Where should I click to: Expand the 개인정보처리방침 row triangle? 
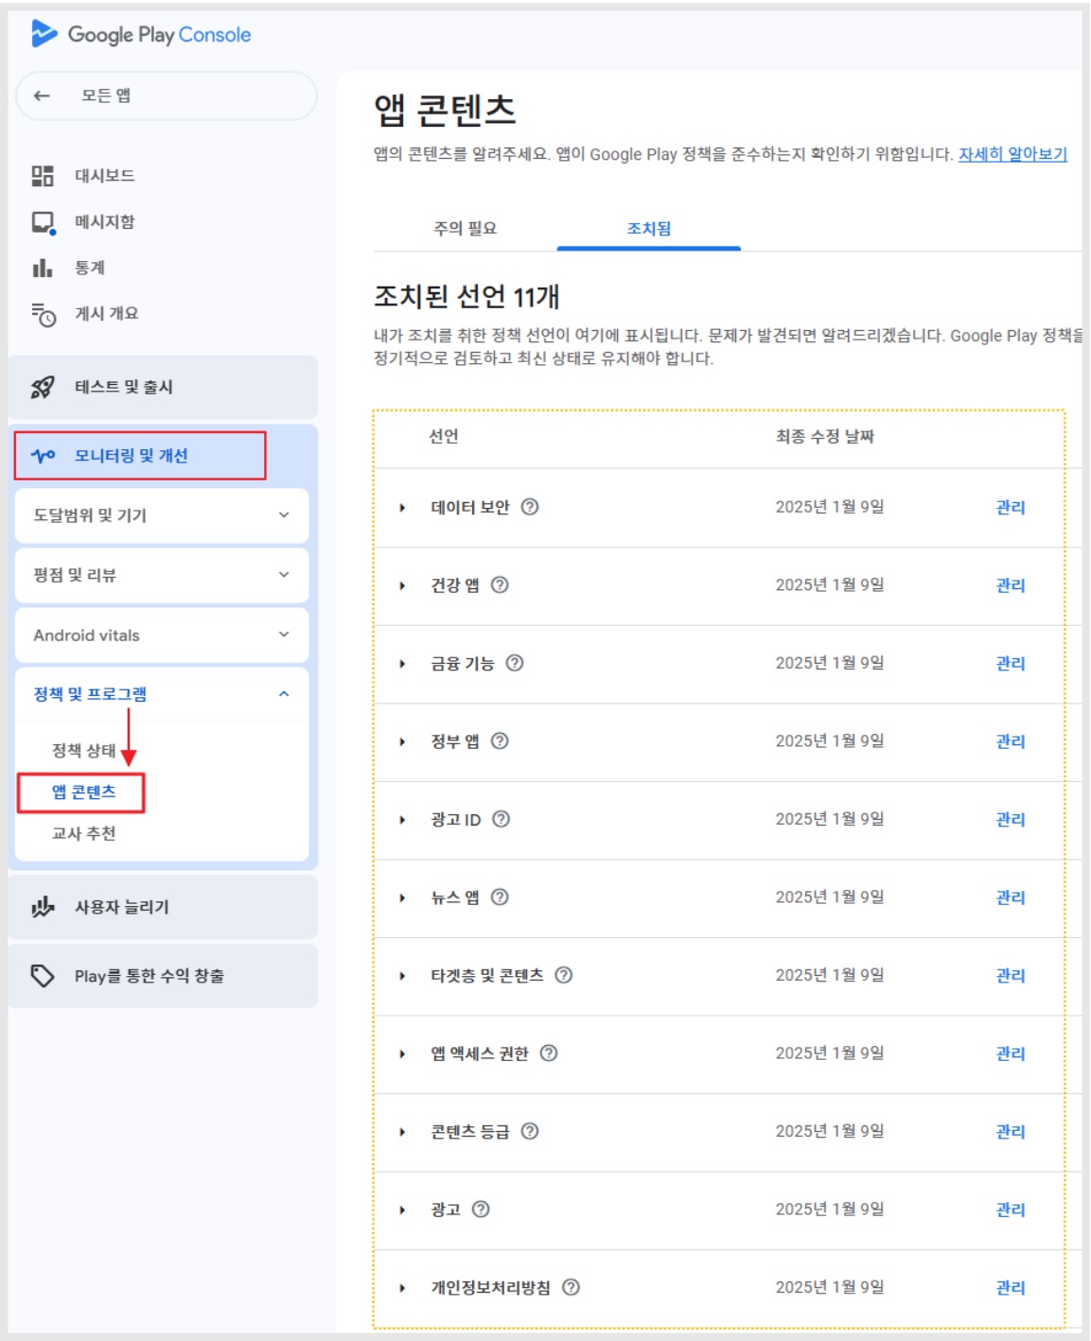pos(402,1288)
